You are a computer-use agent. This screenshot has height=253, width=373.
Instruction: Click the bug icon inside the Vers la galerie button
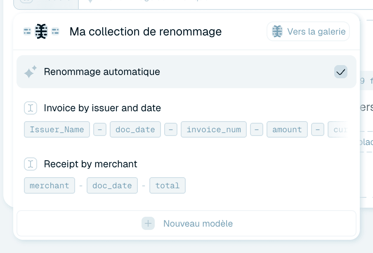point(277,31)
